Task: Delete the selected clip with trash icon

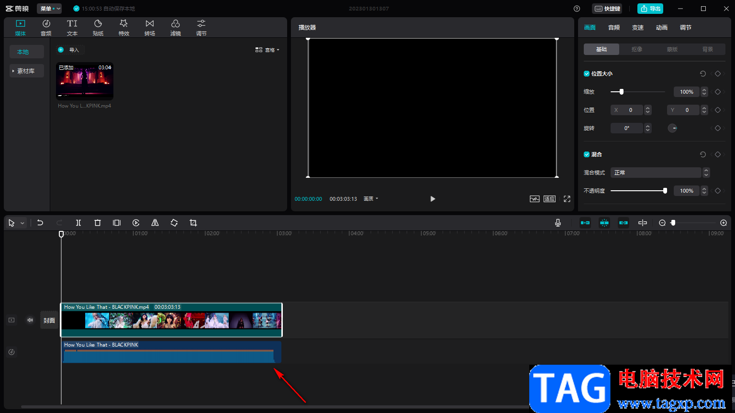Action: (x=98, y=223)
